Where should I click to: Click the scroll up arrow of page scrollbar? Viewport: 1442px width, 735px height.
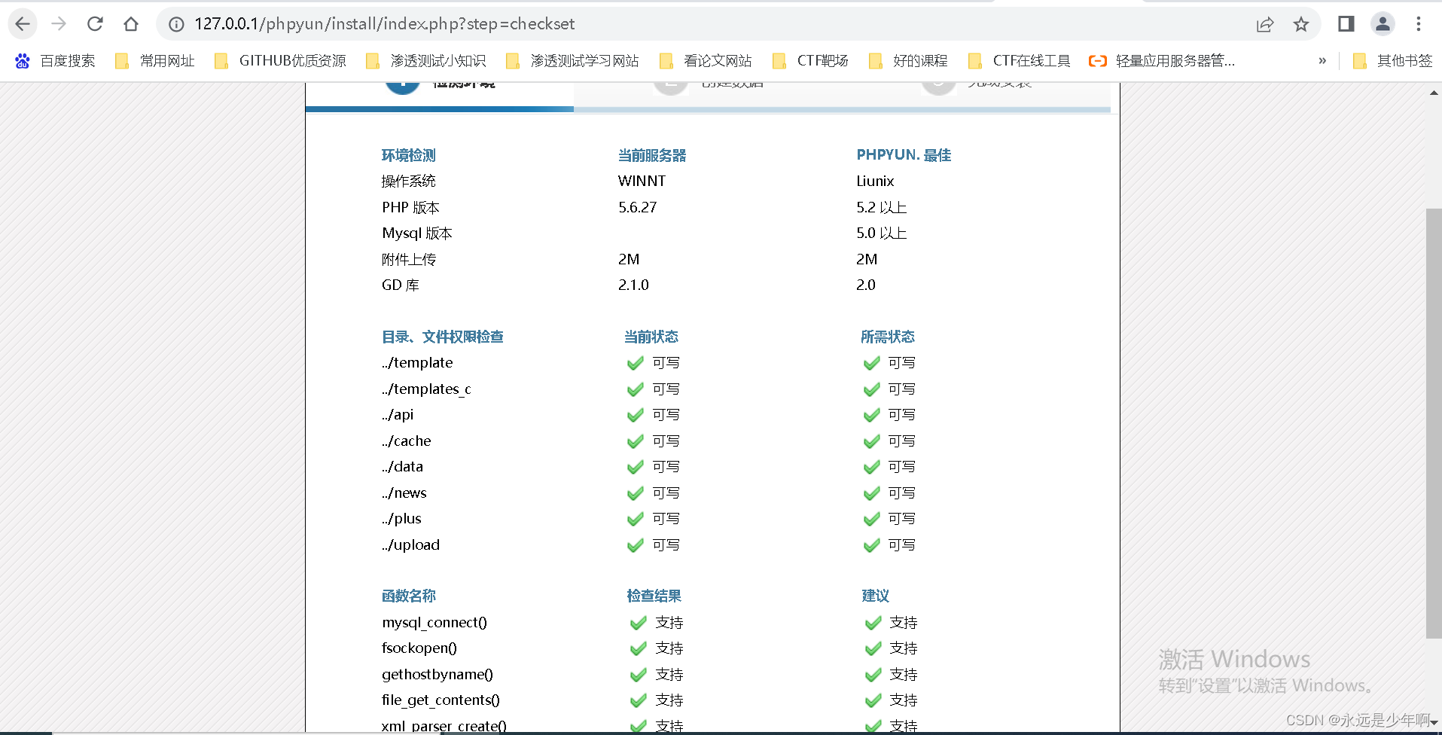click(1433, 93)
